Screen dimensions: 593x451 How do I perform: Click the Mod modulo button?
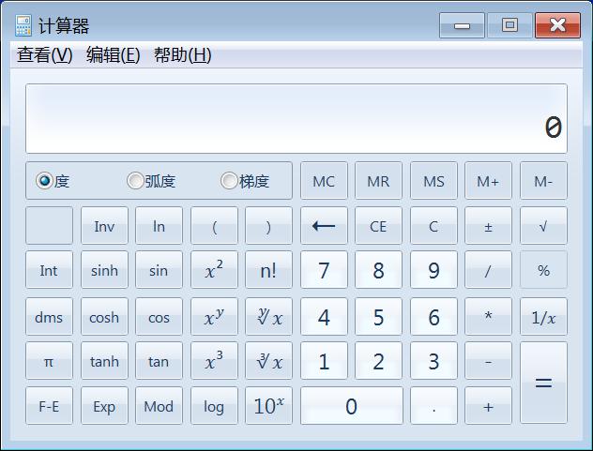pyautogui.click(x=159, y=405)
